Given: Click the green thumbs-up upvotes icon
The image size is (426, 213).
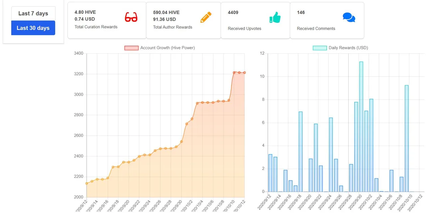Looking at the screenshot, I should point(275,17).
